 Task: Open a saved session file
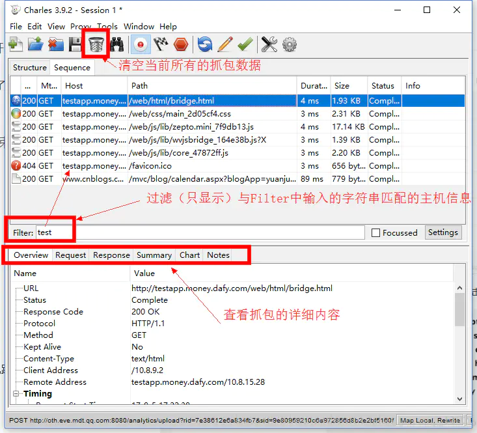click(36, 44)
